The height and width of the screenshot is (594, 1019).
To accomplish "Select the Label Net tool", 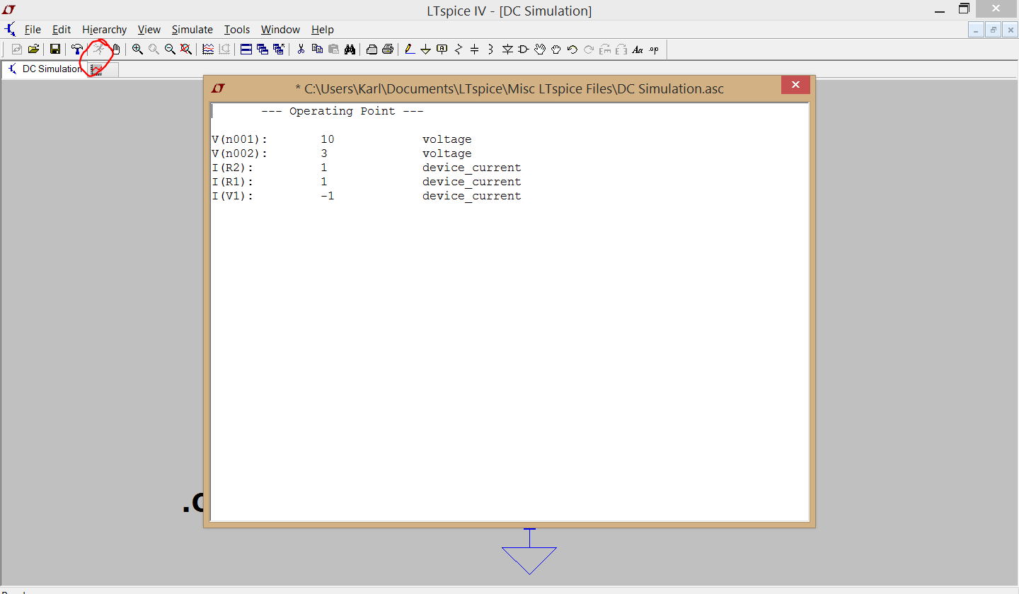I will click(442, 49).
